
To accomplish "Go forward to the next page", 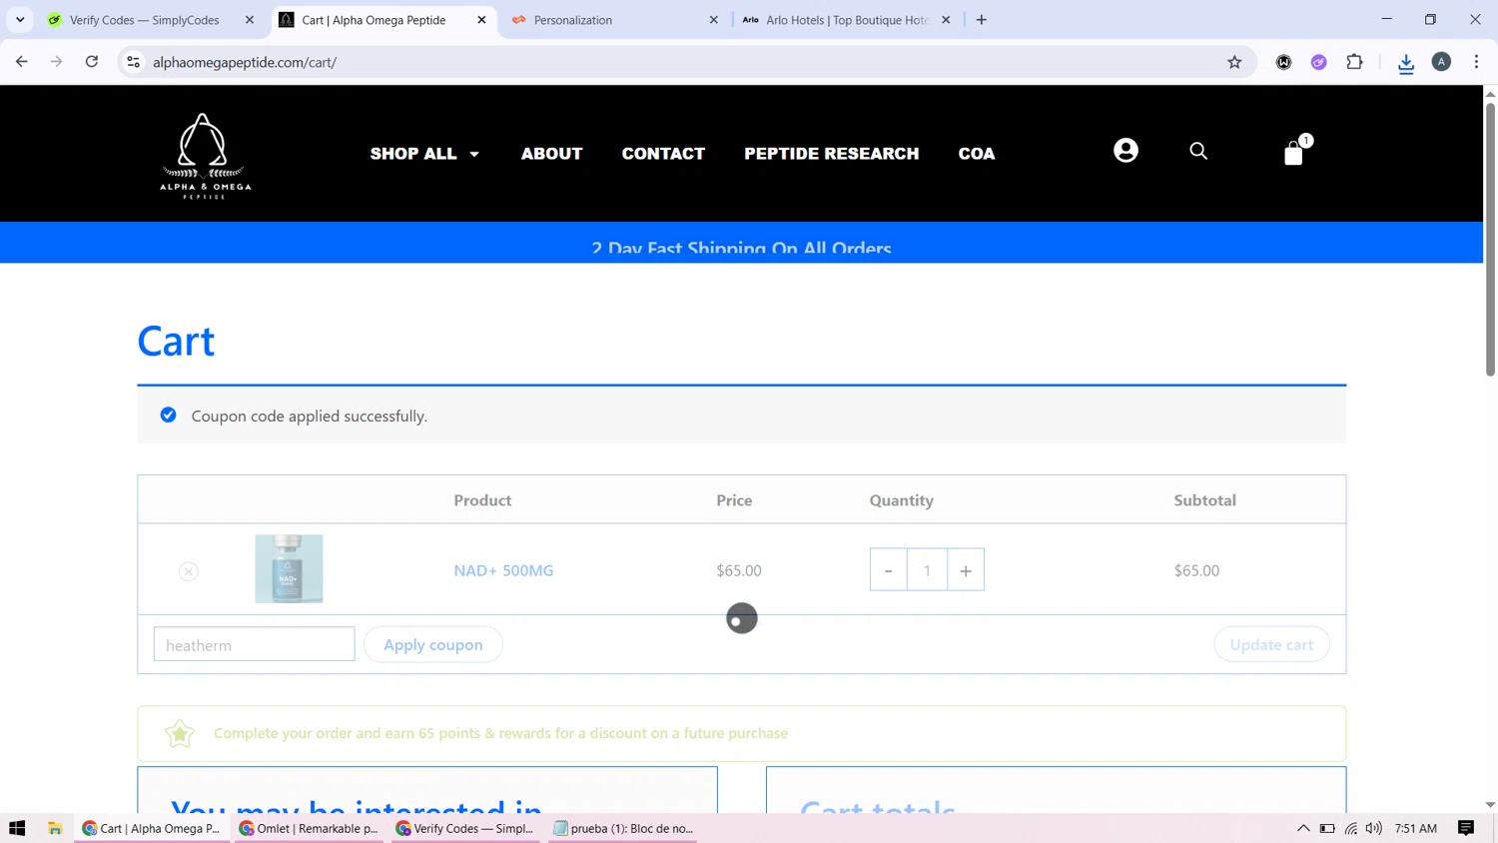I will click(x=56, y=62).
